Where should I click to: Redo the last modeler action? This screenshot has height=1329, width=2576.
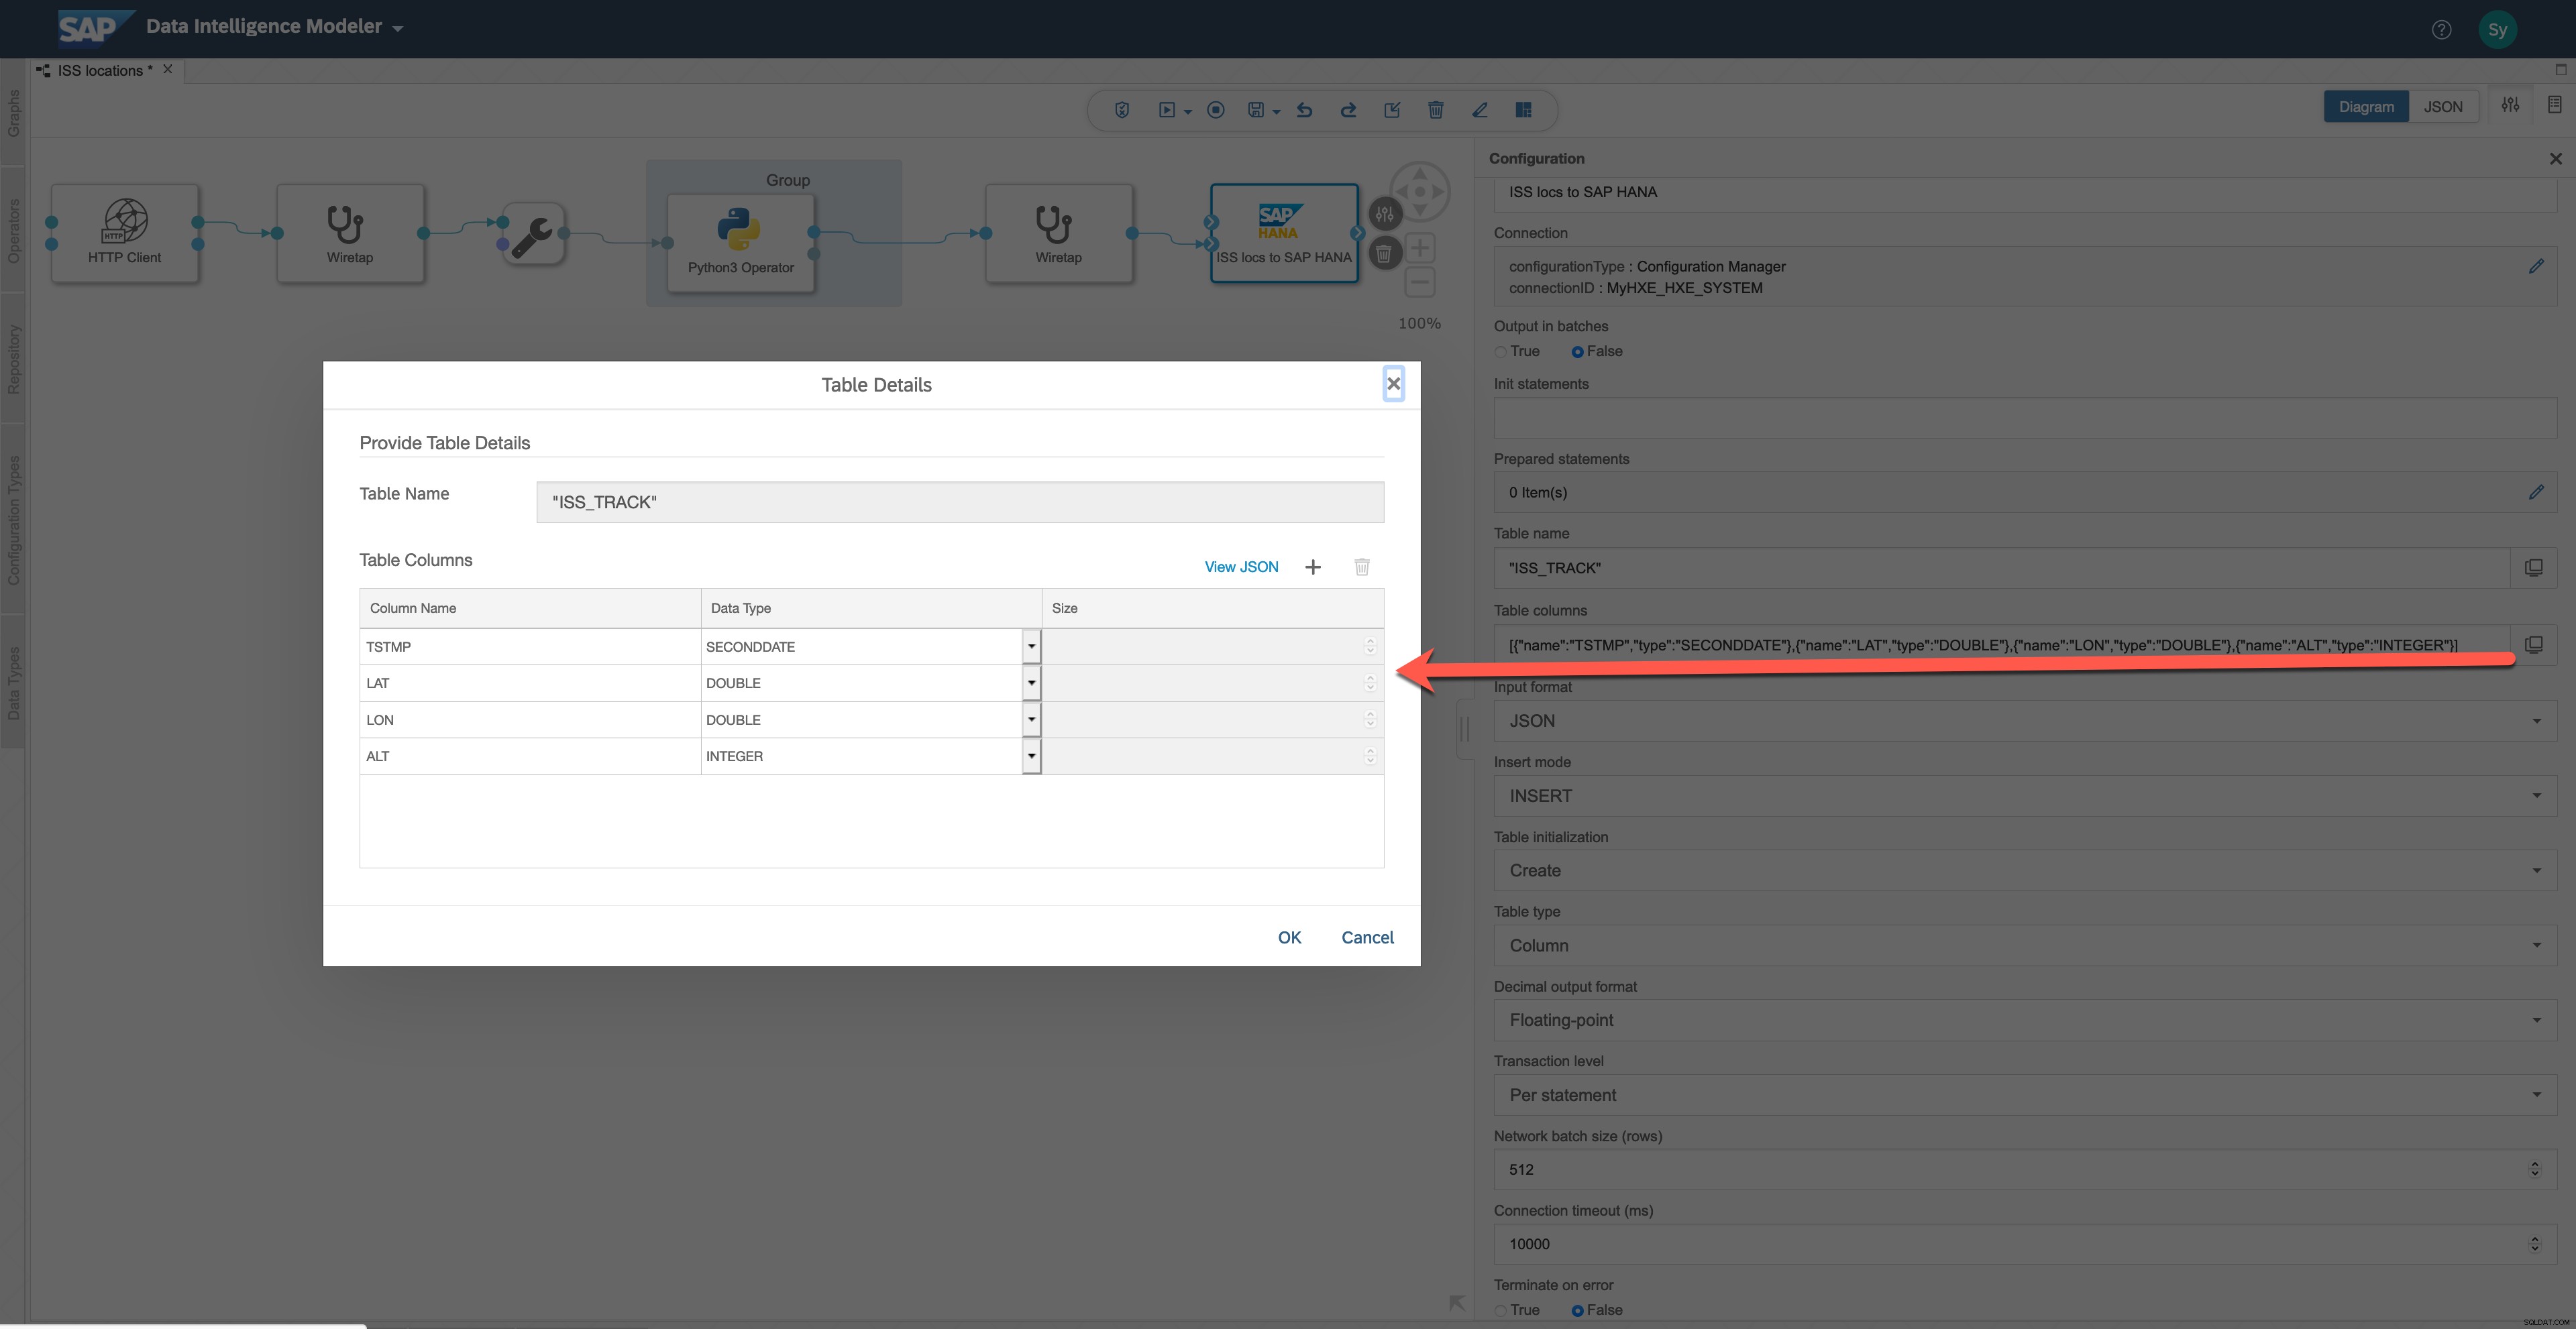1348,110
